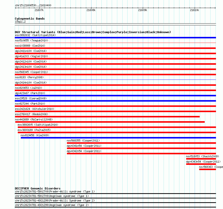Select the short red bar under nsv518053
The width and height of the screenshot is (223, 209).
click(201, 159)
